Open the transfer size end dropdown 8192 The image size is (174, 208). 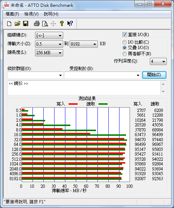(84, 44)
